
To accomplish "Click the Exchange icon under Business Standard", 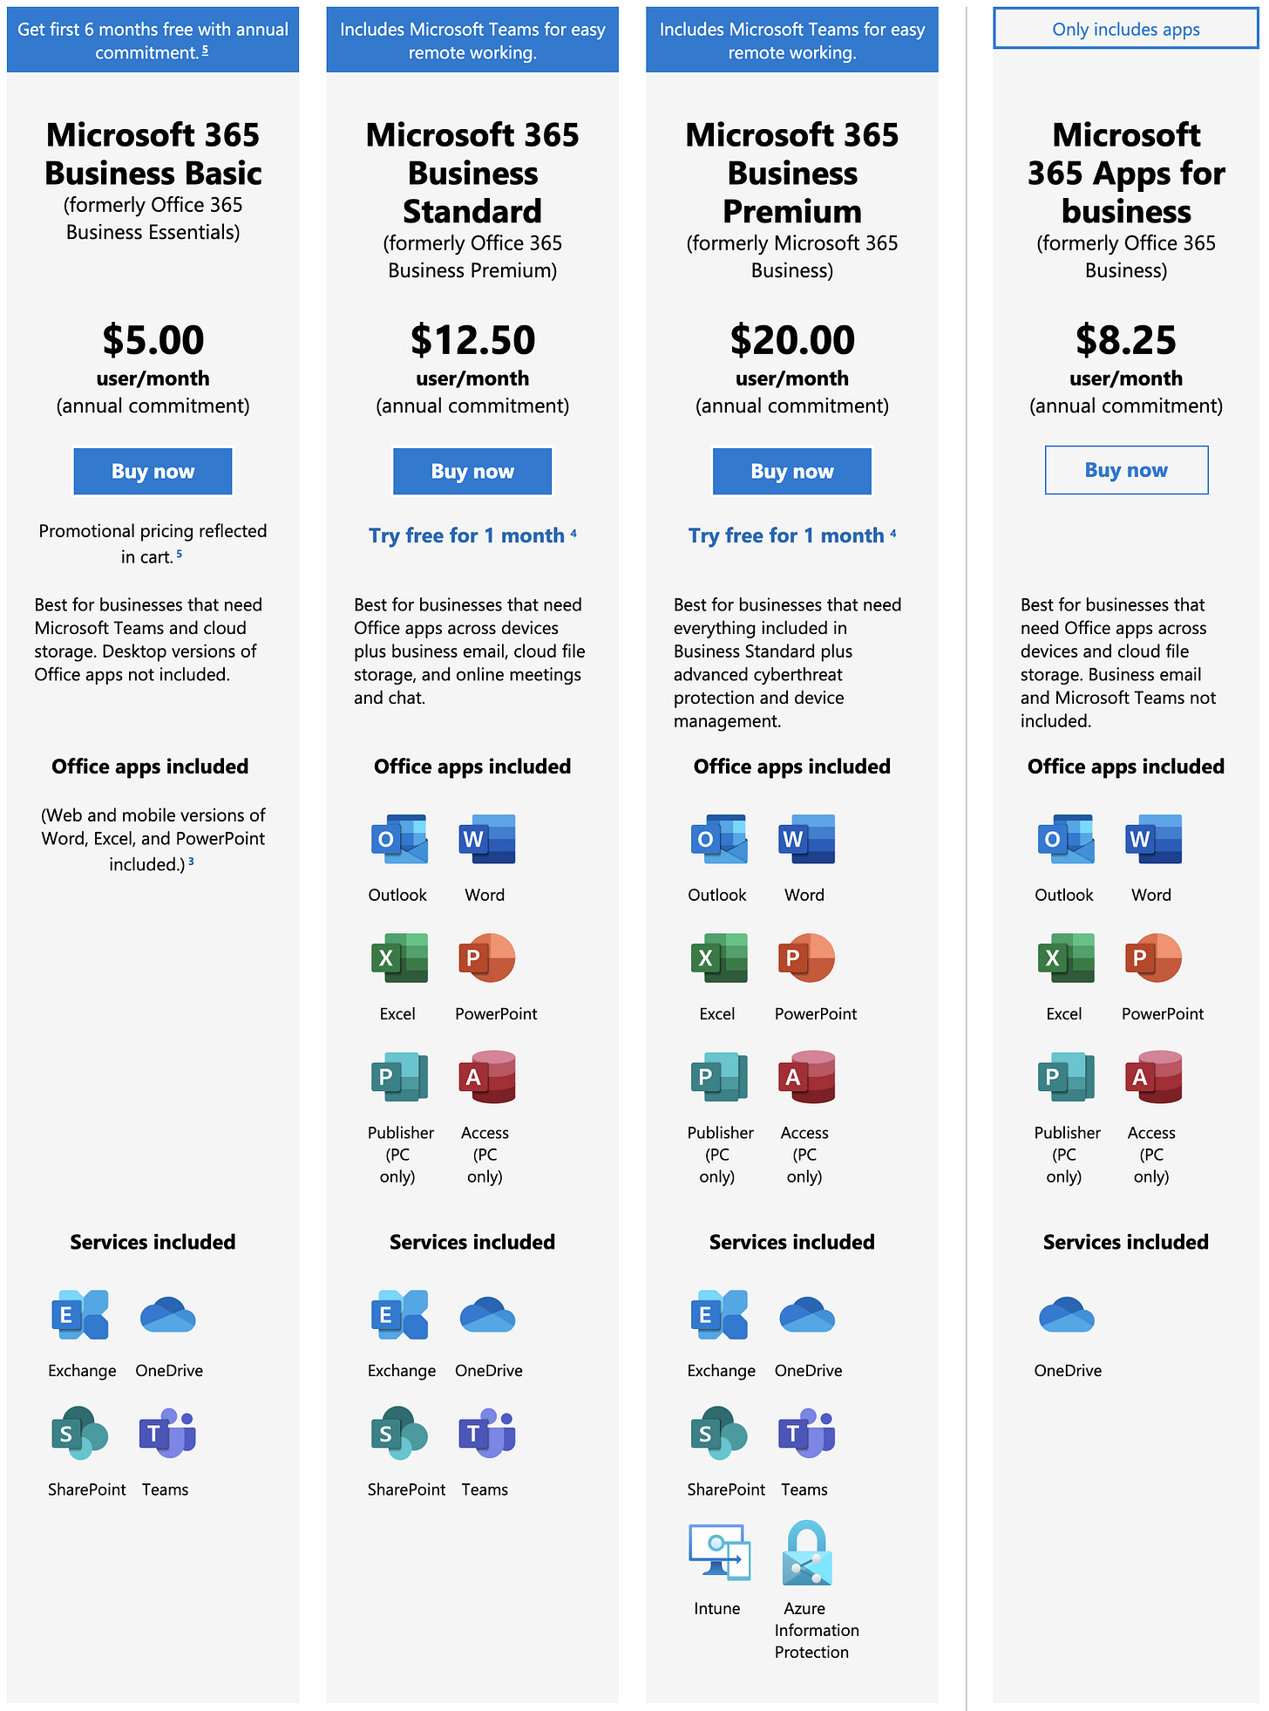I will coord(399,1314).
